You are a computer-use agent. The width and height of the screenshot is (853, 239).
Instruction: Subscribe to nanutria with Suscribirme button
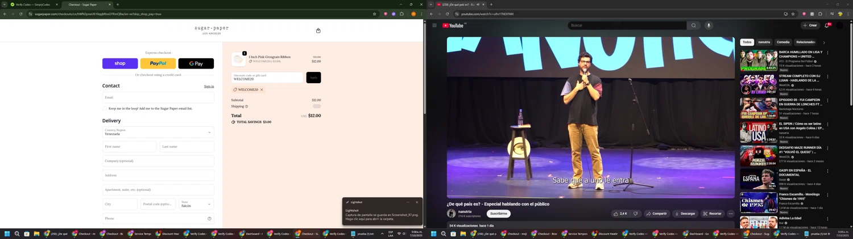point(499,214)
